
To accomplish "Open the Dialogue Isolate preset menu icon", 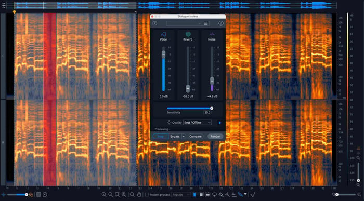I will click(x=206, y=23).
